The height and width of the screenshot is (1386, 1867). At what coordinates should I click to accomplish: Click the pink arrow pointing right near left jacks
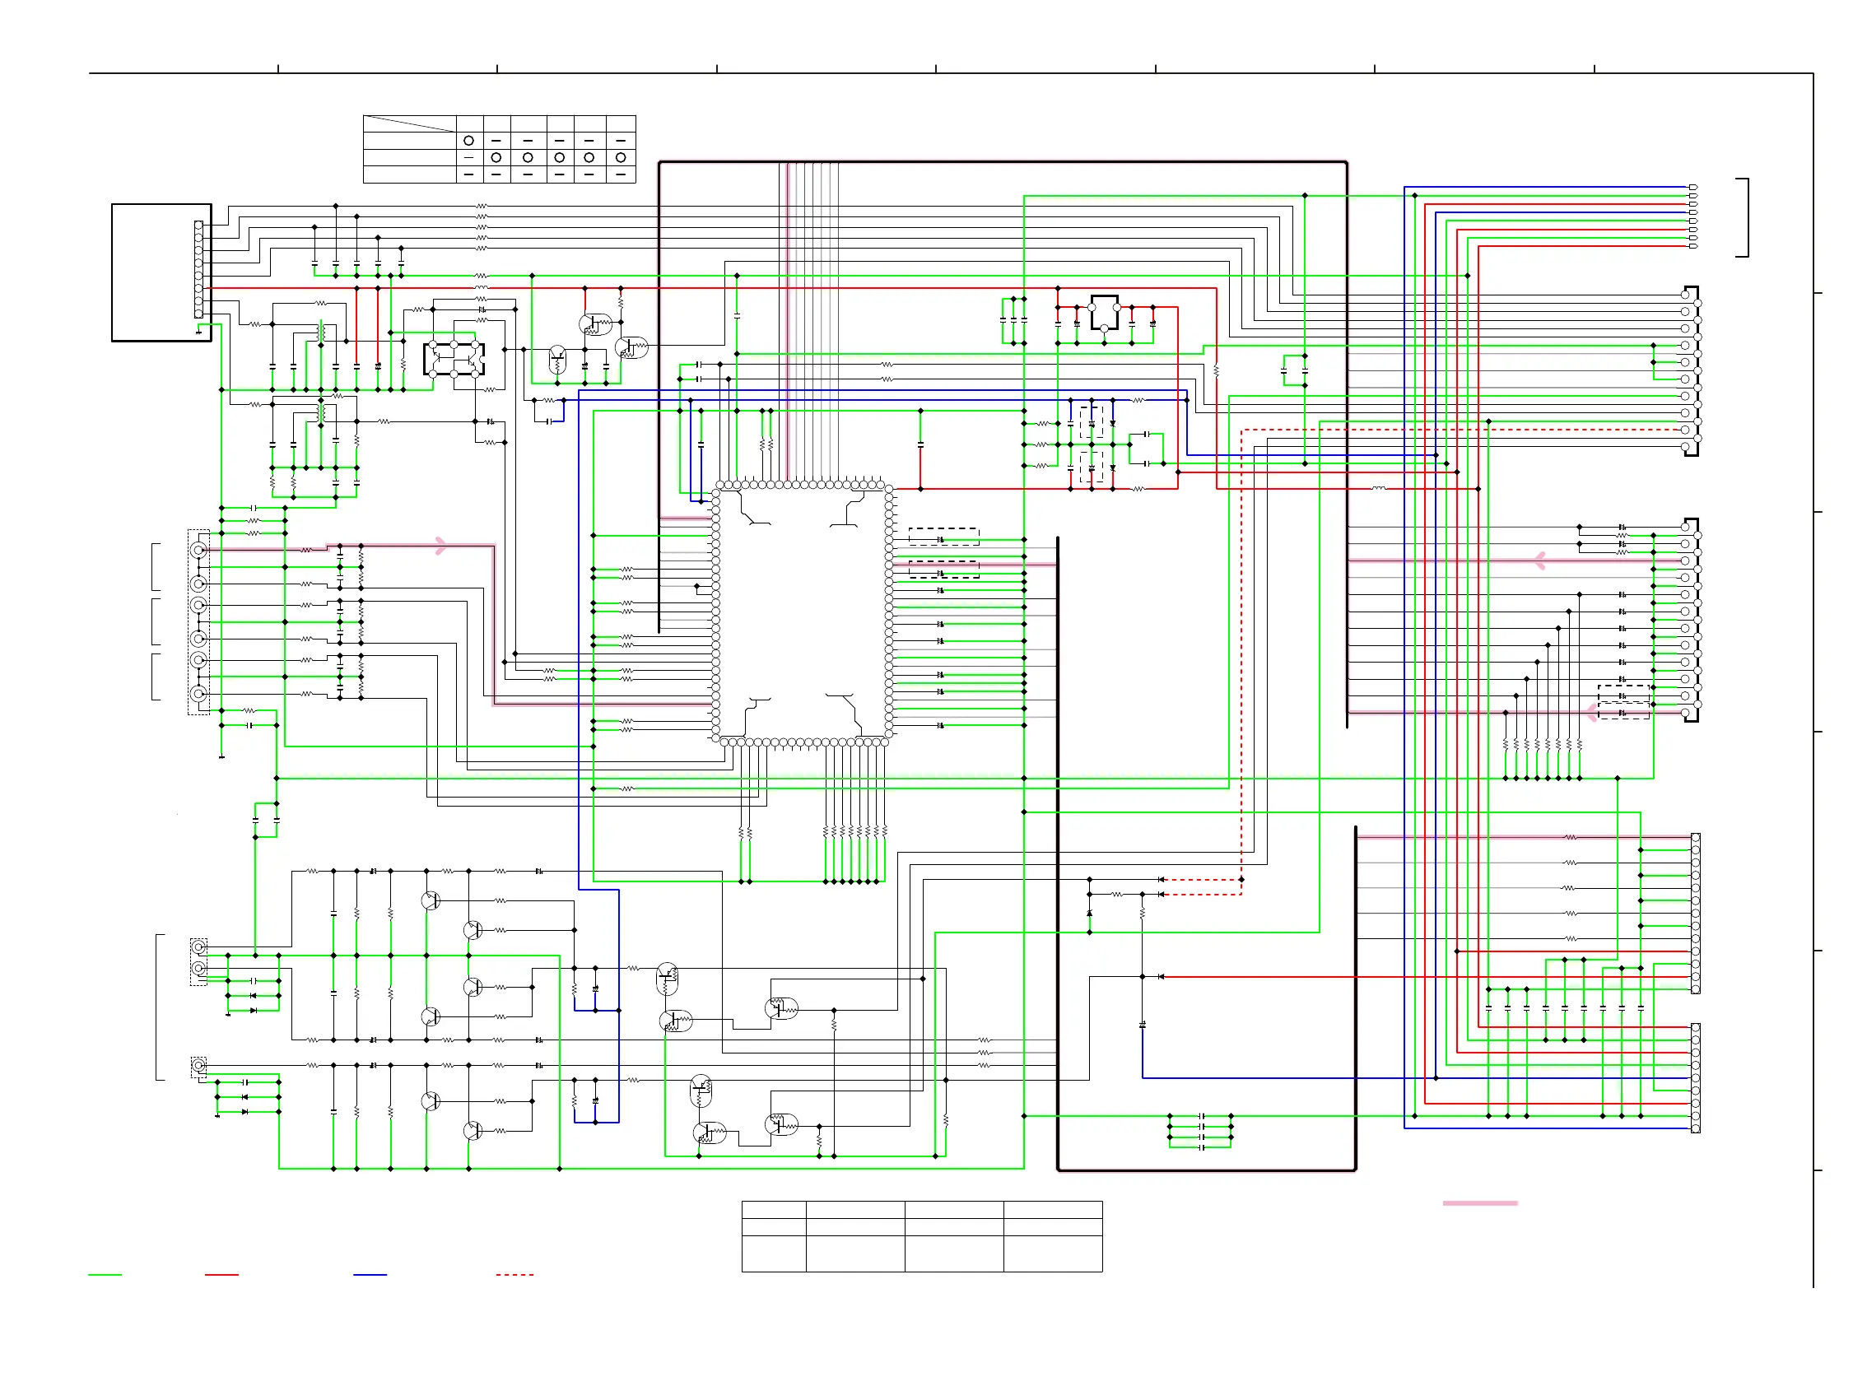pos(441,546)
